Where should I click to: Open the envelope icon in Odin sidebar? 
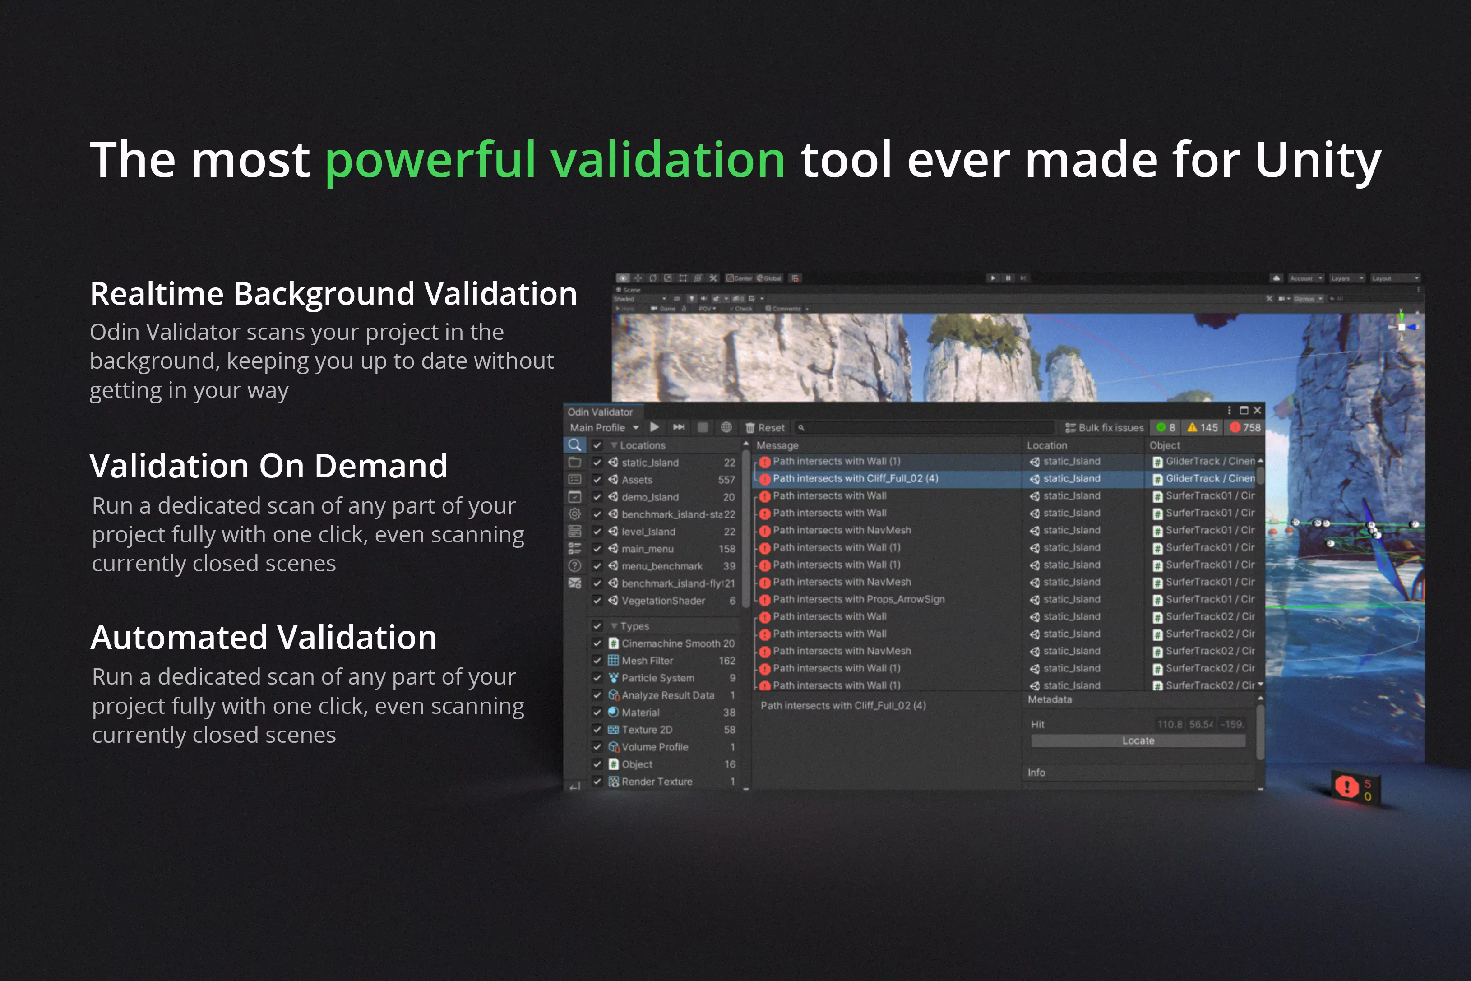click(x=574, y=583)
